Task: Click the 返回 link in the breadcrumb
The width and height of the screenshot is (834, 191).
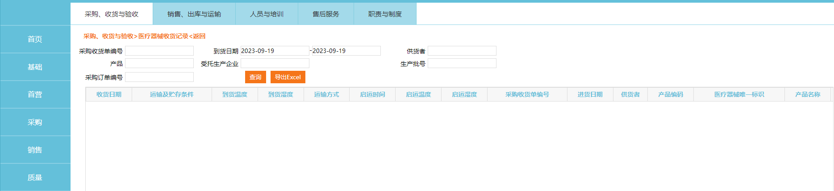Action: click(x=199, y=36)
